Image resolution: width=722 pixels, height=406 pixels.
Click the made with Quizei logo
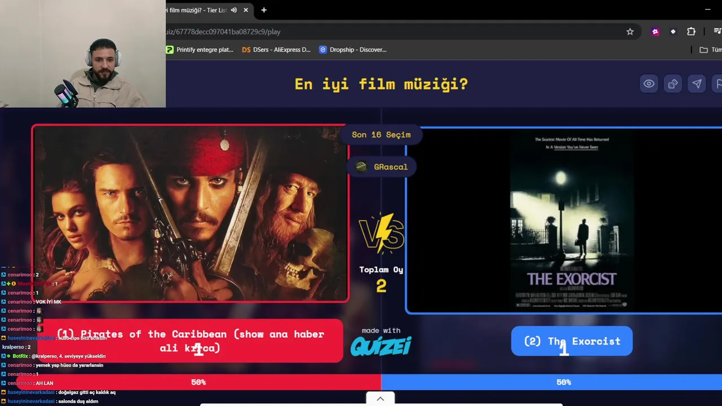381,342
